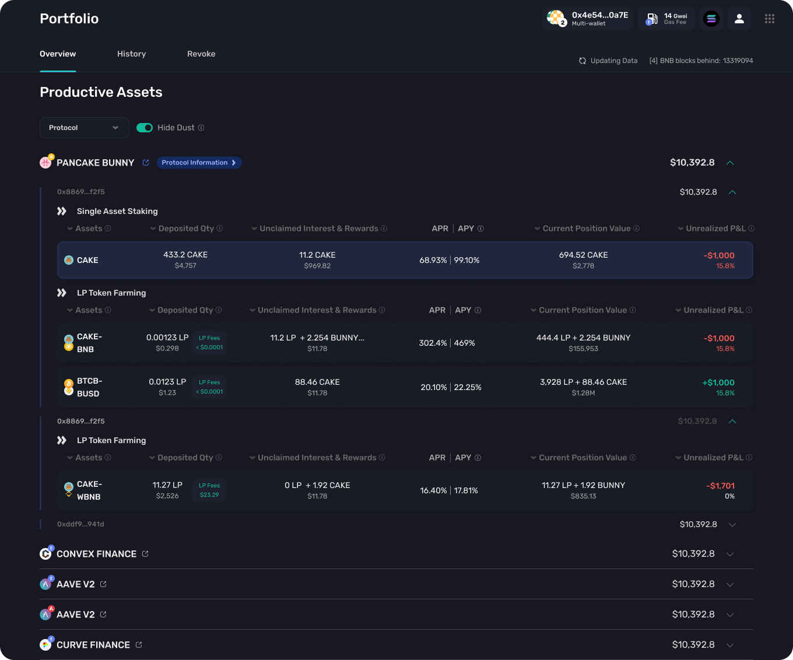This screenshot has height=660, width=793.
Task: Click Hide Dust info icon
Action: (x=201, y=128)
